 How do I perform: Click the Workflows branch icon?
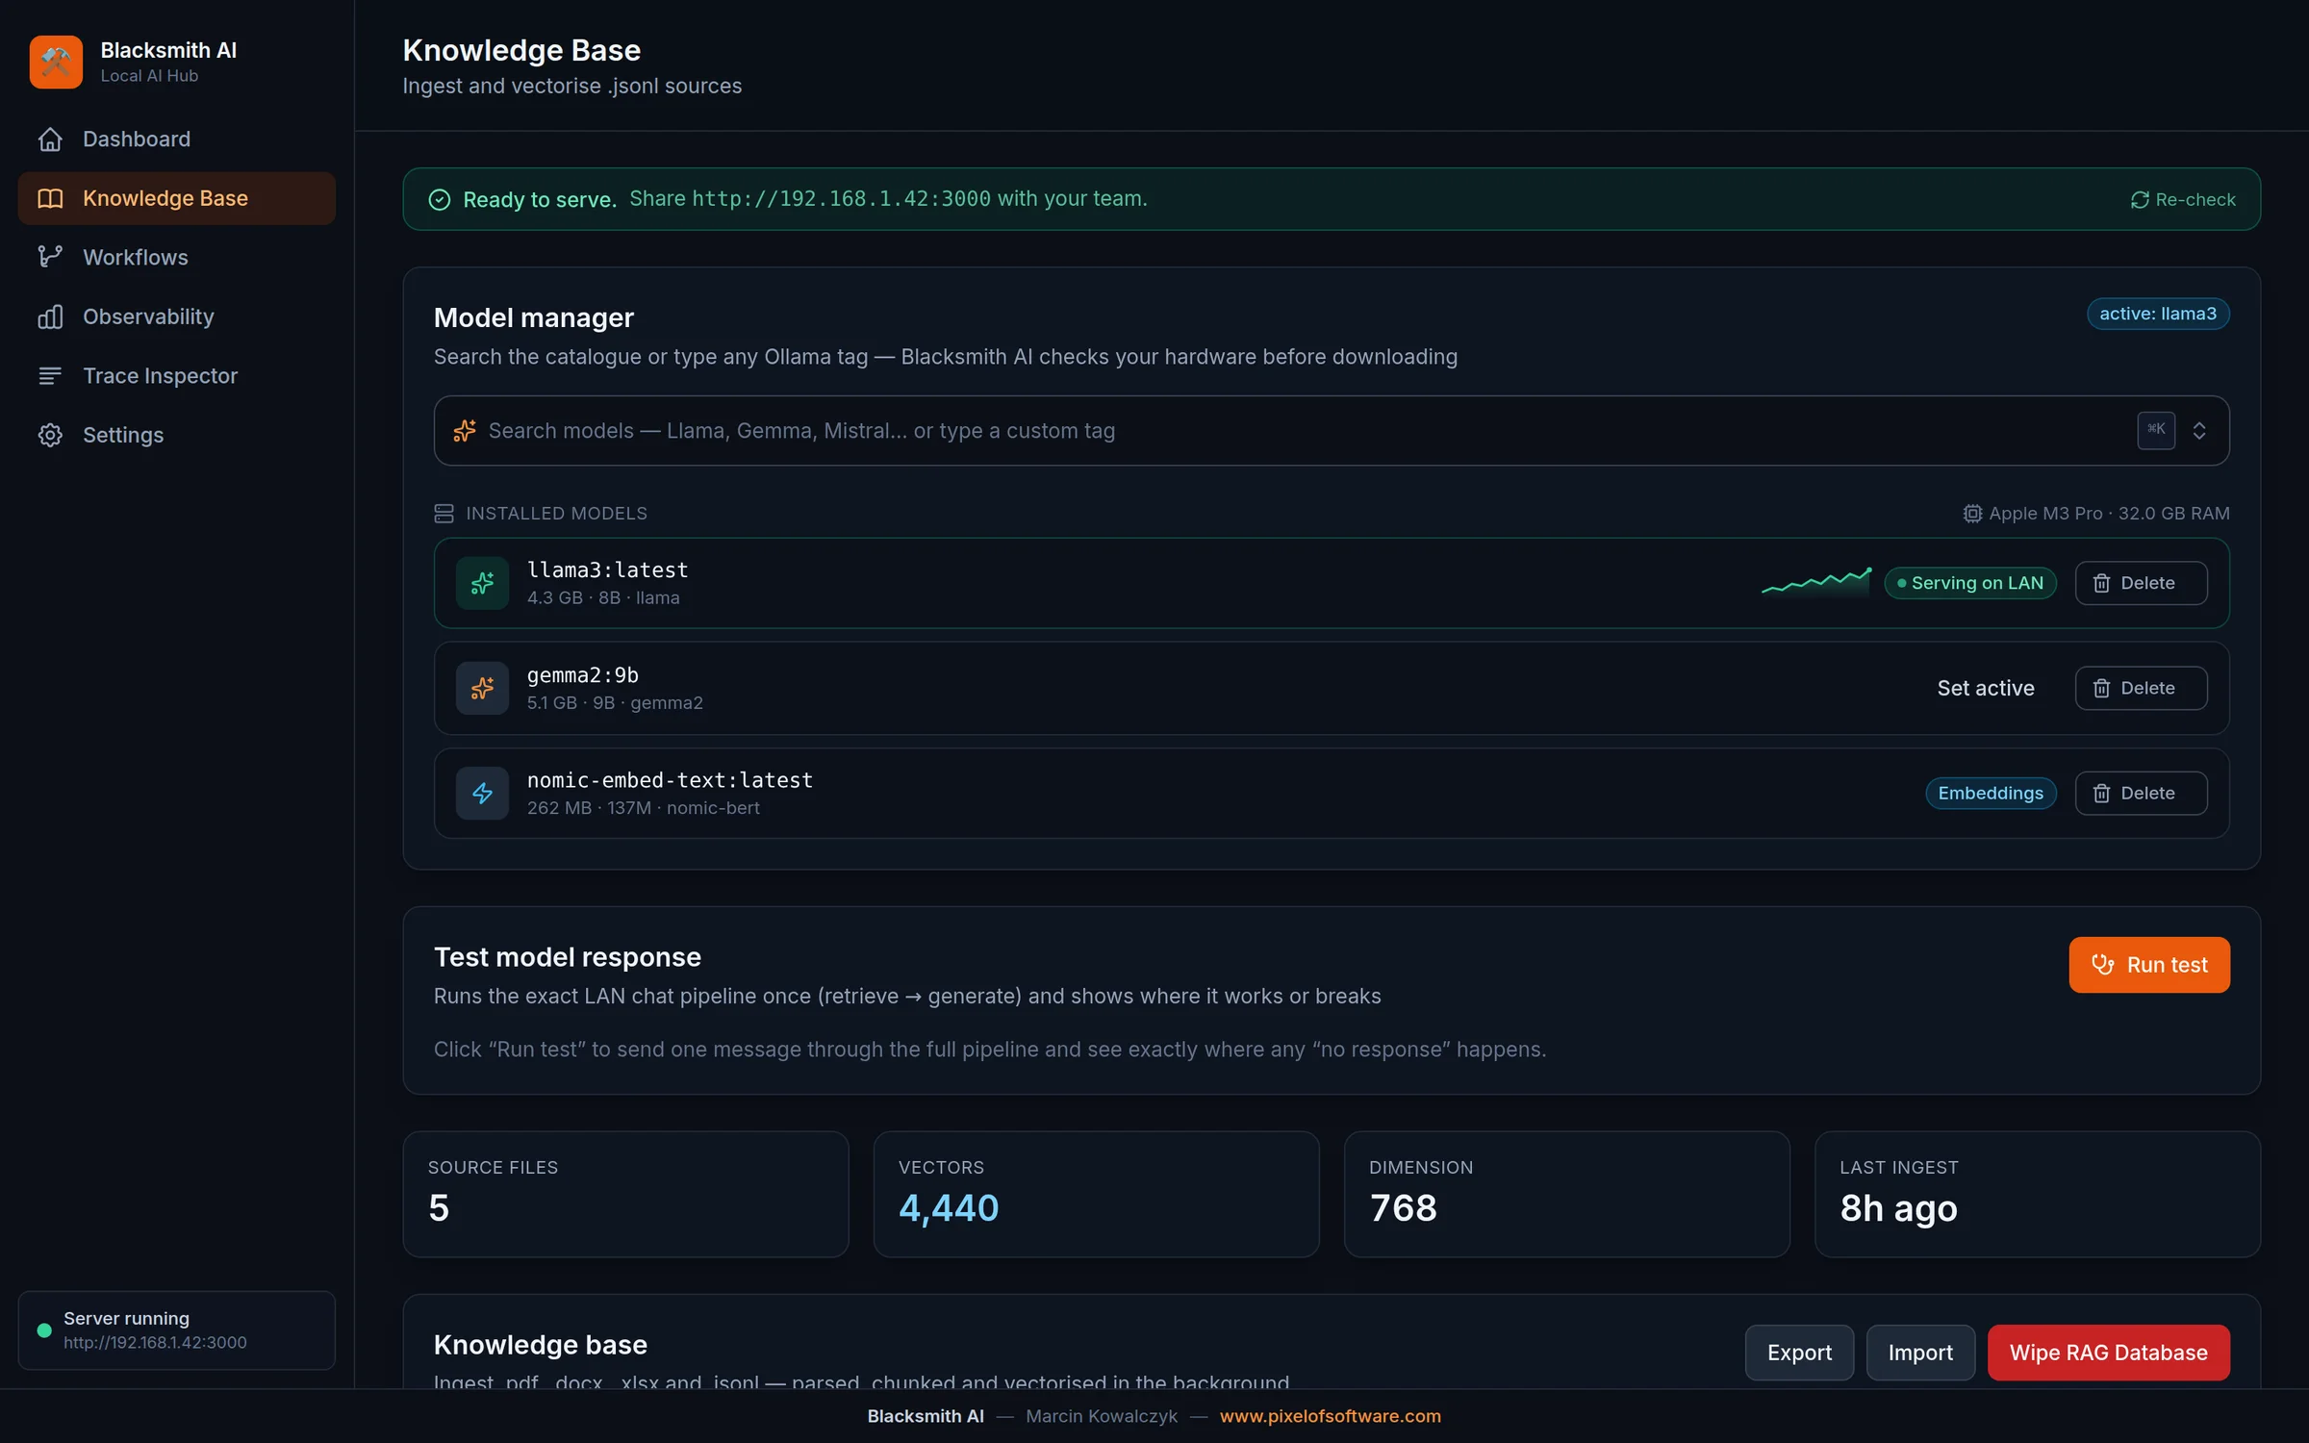coord(50,257)
